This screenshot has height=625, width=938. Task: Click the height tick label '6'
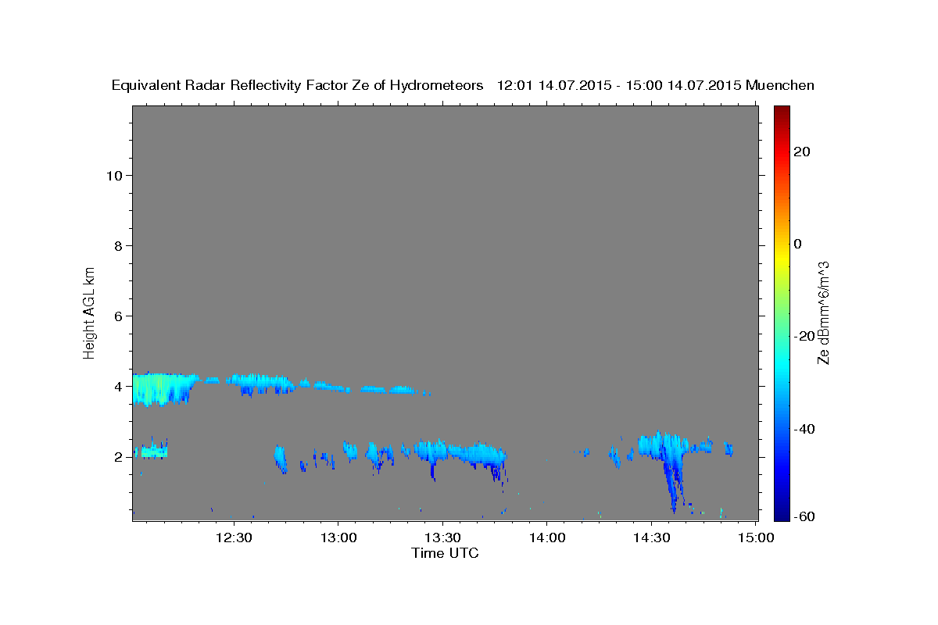point(119,316)
